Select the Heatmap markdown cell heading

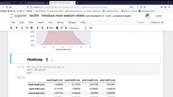(35, 60)
